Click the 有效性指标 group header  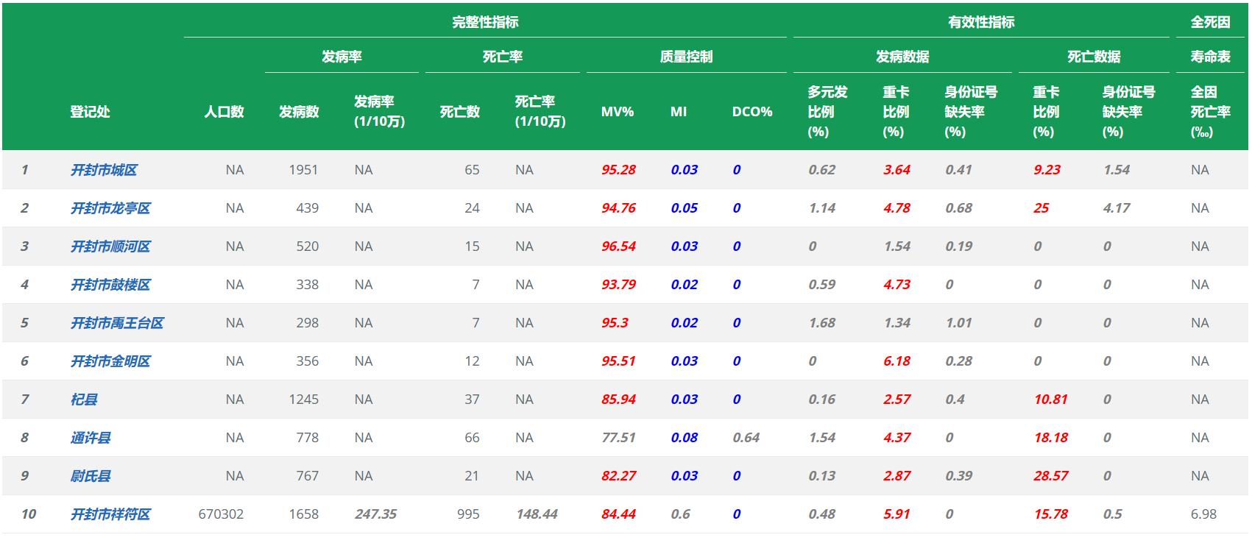[981, 22]
